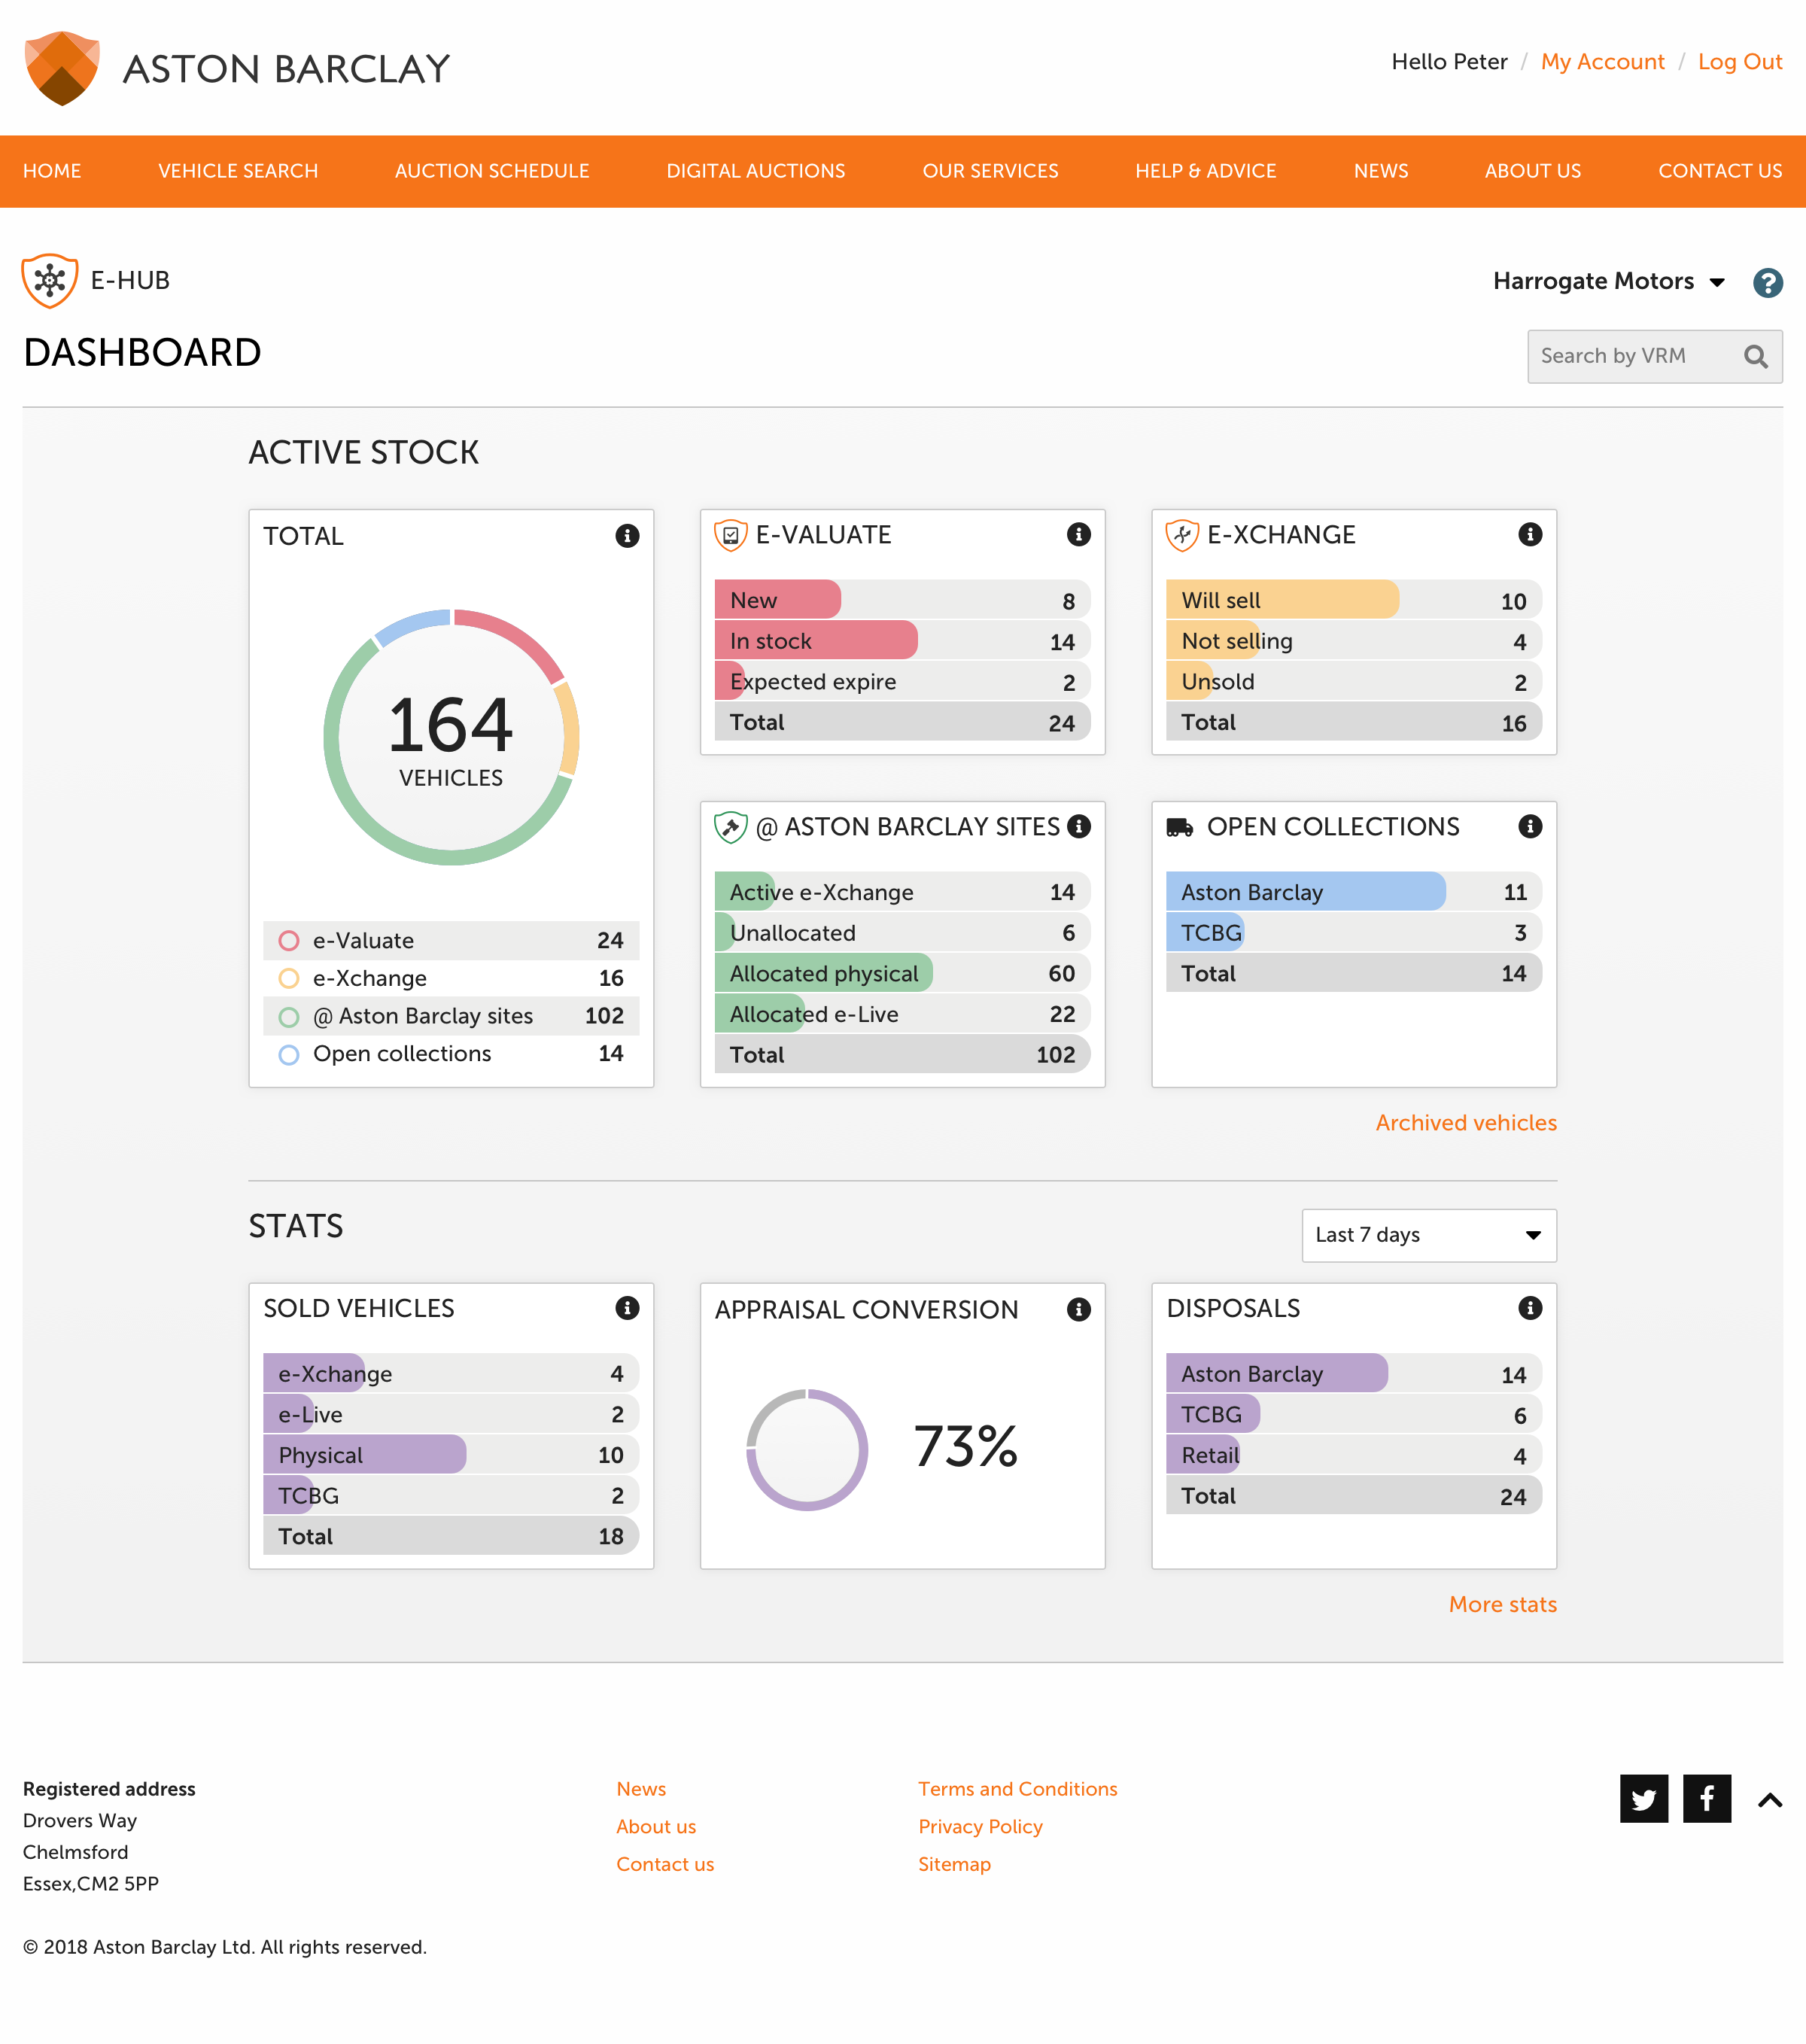View info for the Disposals card

pos(1530,1308)
